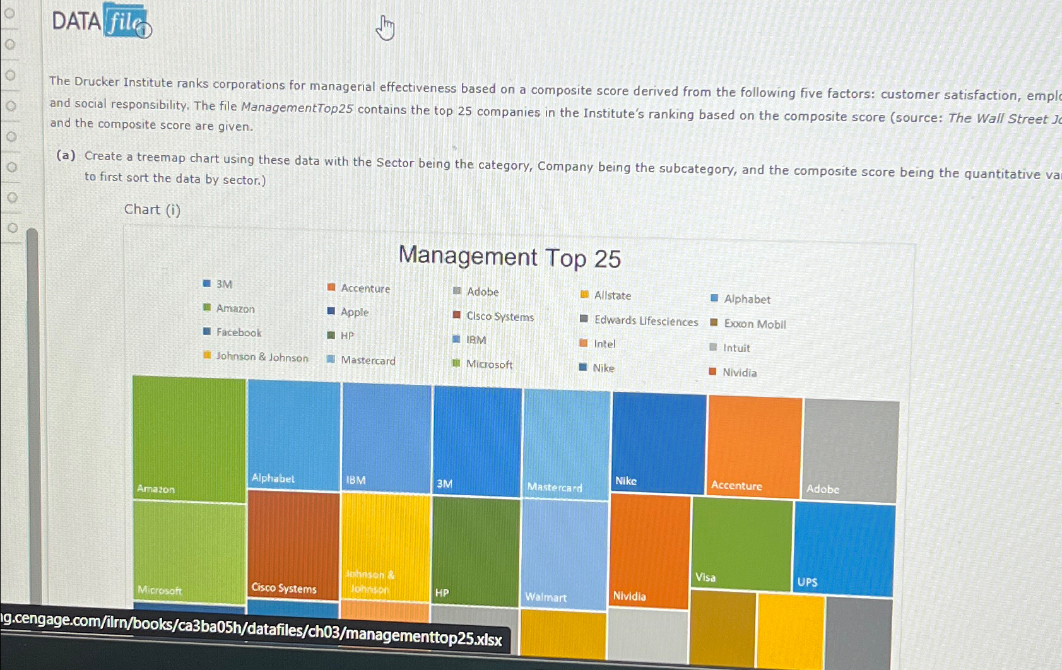This screenshot has height=670, width=1062.
Task: Click the Allstate legend color swatch
Action: tap(584, 295)
